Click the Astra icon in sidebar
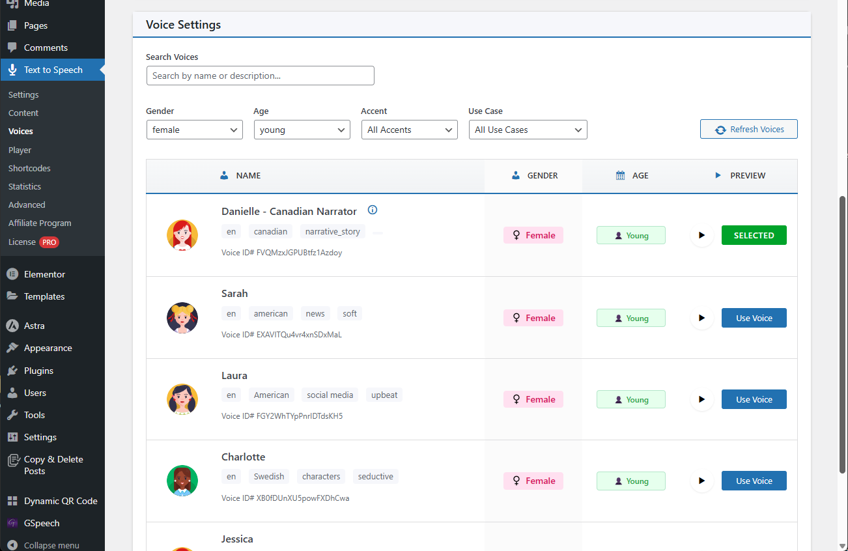Image resolution: width=848 pixels, height=551 pixels. [x=12, y=326]
